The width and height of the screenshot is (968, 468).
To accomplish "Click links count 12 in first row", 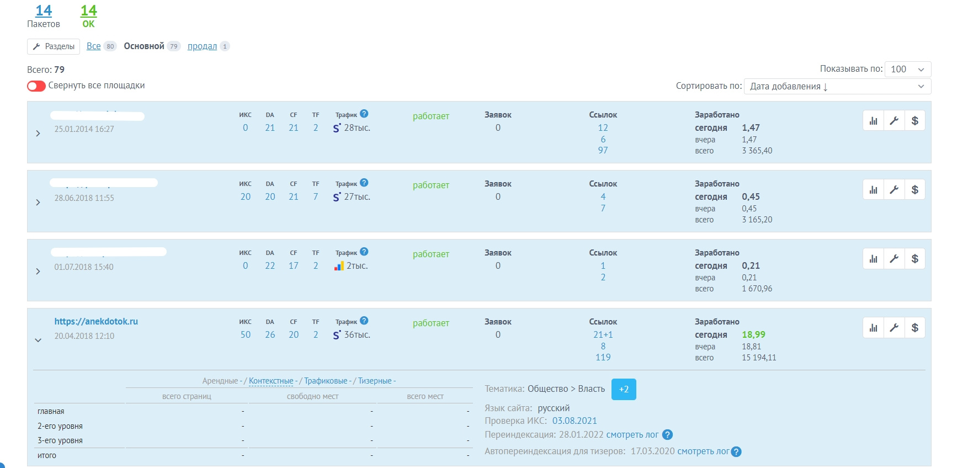I will pyautogui.click(x=603, y=128).
